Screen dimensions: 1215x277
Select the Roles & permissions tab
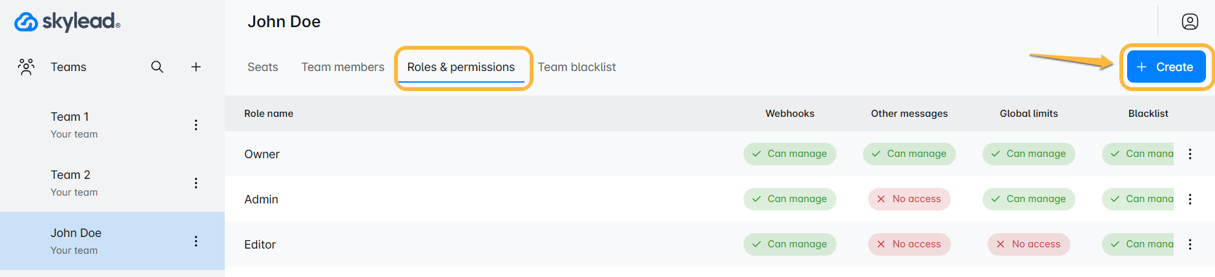point(461,67)
